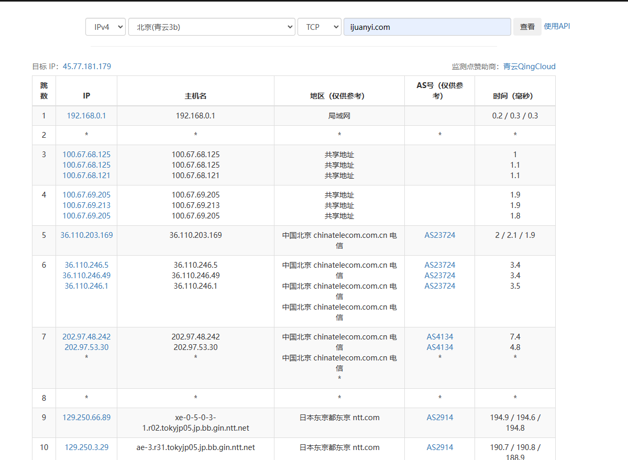This screenshot has height=460, width=628.
Task: Click the AS2914 link in hop 9
Action: 440,418
